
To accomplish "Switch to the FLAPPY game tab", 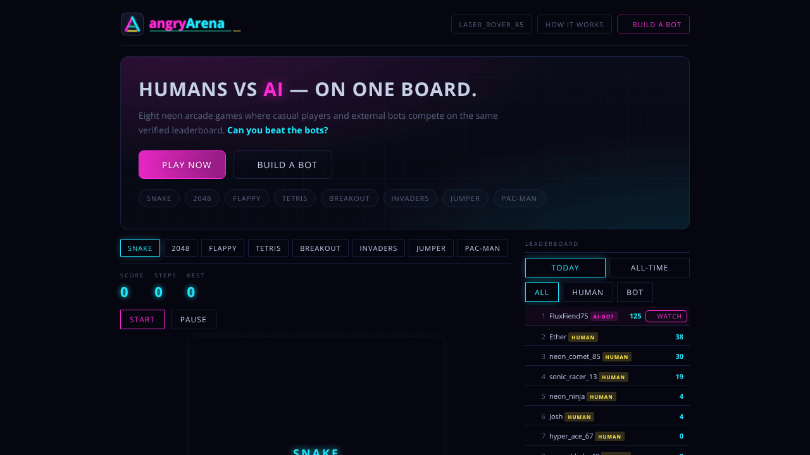I will coord(223,248).
